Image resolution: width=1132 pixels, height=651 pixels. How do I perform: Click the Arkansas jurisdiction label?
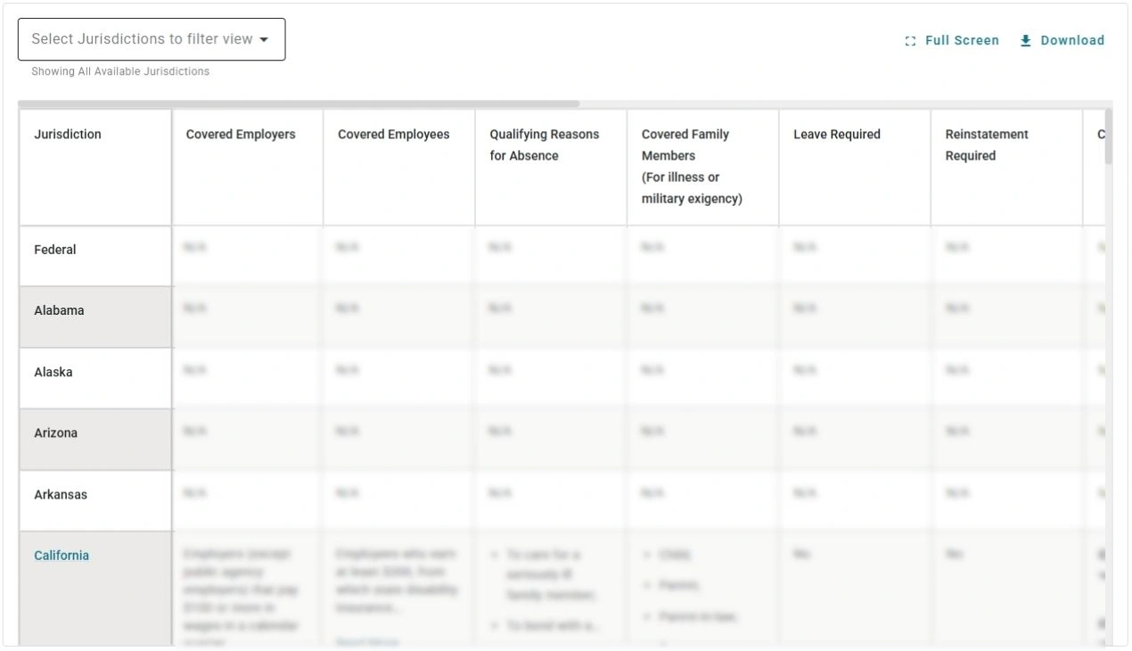coord(60,494)
